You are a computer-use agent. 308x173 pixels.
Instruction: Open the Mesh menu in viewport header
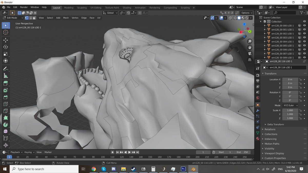(66, 18)
